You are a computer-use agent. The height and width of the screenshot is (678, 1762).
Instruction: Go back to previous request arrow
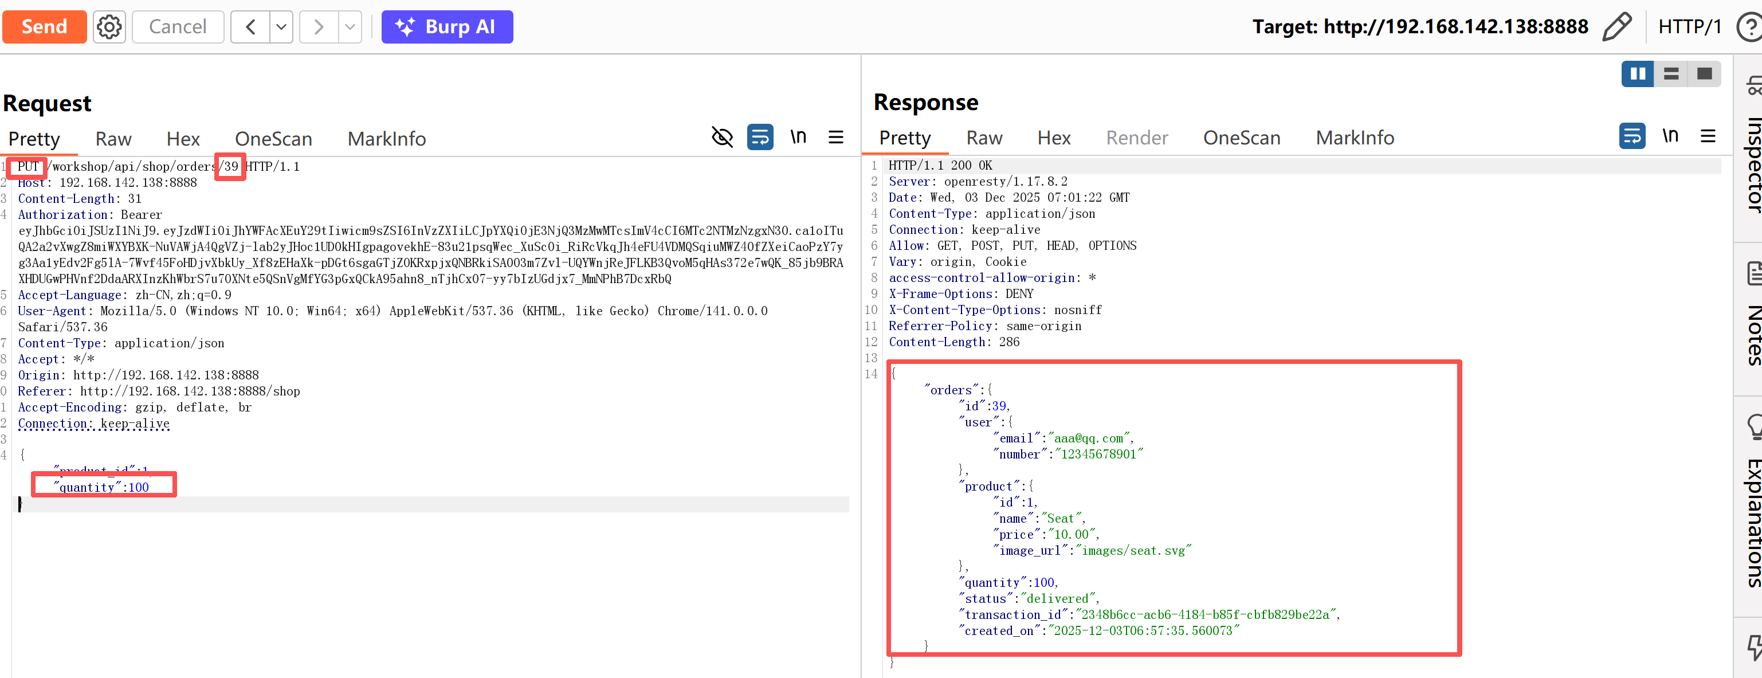click(x=250, y=27)
